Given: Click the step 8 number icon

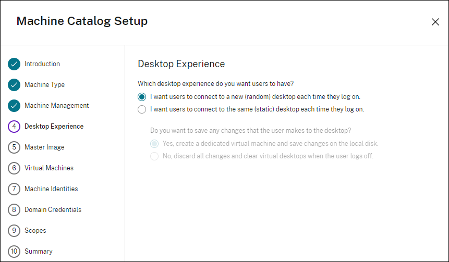Looking at the screenshot, I should 15,210.
